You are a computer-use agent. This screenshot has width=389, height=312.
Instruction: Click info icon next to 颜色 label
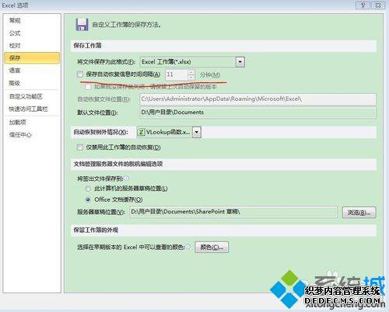tap(188, 247)
